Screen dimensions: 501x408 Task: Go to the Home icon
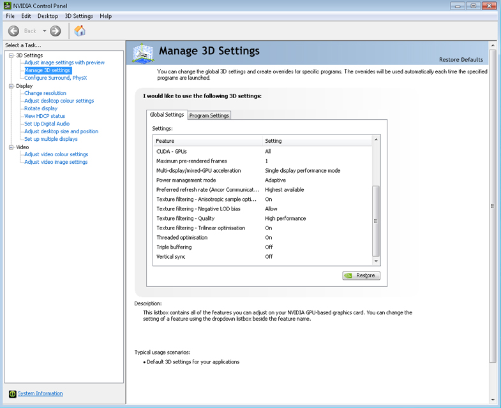80,31
